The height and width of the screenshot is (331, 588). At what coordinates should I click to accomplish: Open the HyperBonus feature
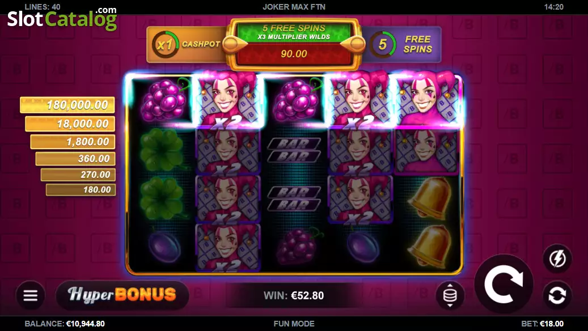[122, 295]
